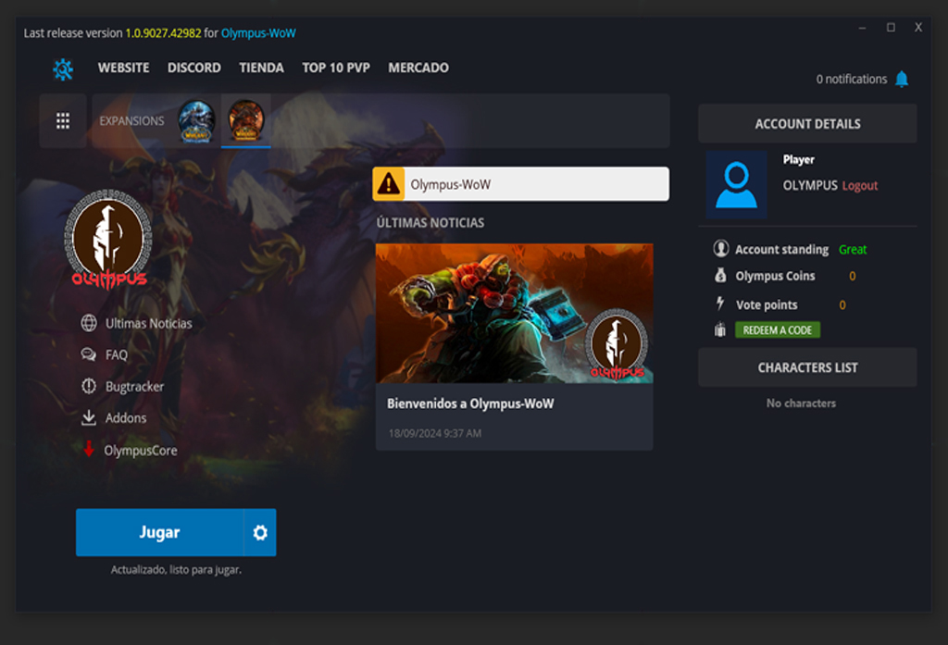Click the blue gear logo icon
Image resolution: width=948 pixels, height=645 pixels.
point(63,68)
